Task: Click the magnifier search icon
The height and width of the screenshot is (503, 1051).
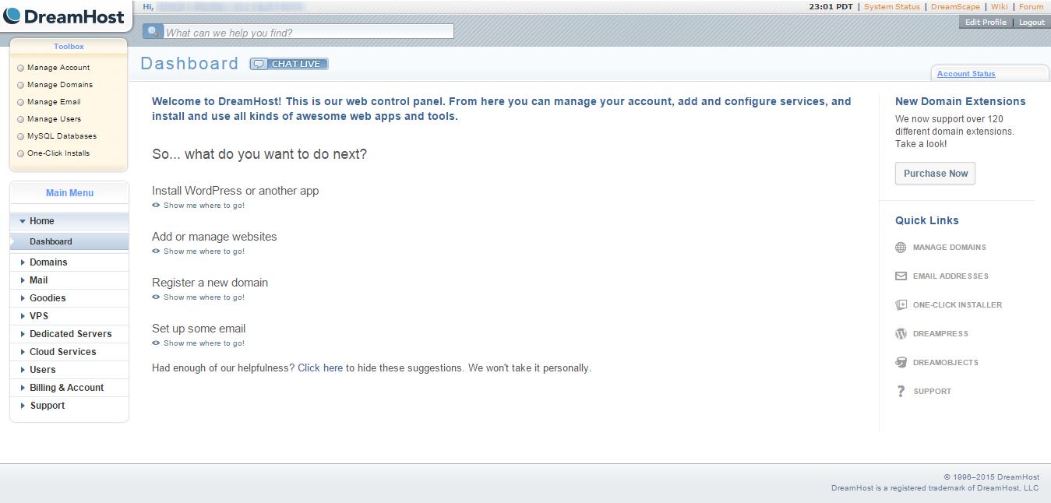Action: (x=153, y=32)
